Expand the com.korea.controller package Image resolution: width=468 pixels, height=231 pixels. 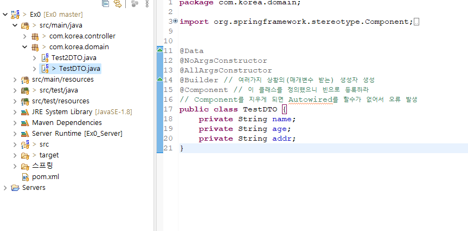25,36
